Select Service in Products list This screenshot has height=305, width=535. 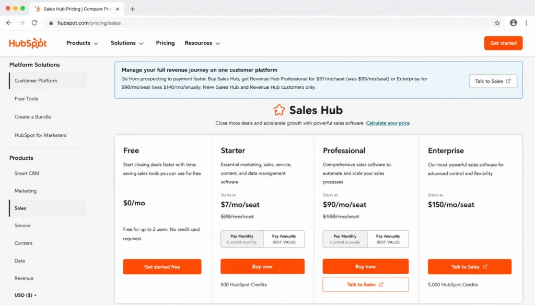22,226
